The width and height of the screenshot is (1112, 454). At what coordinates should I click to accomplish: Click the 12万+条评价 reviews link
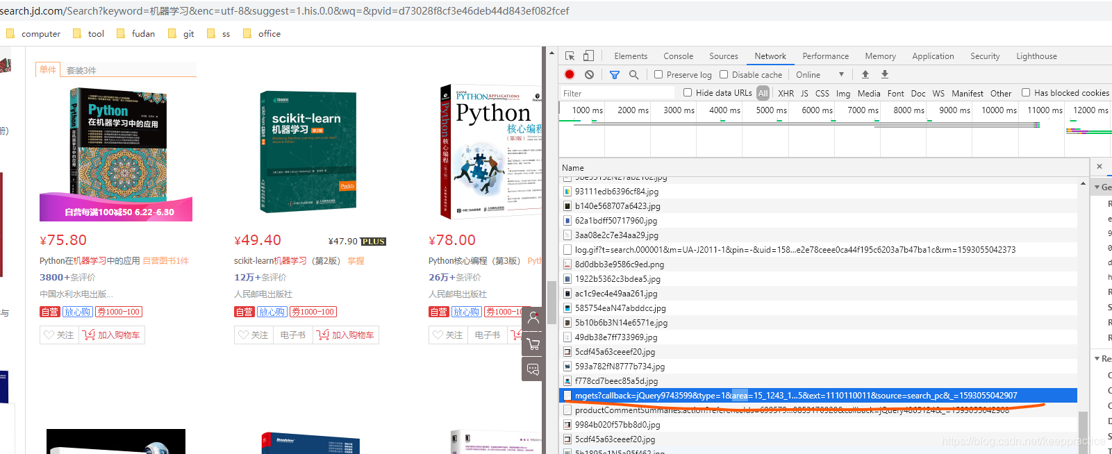pos(260,278)
